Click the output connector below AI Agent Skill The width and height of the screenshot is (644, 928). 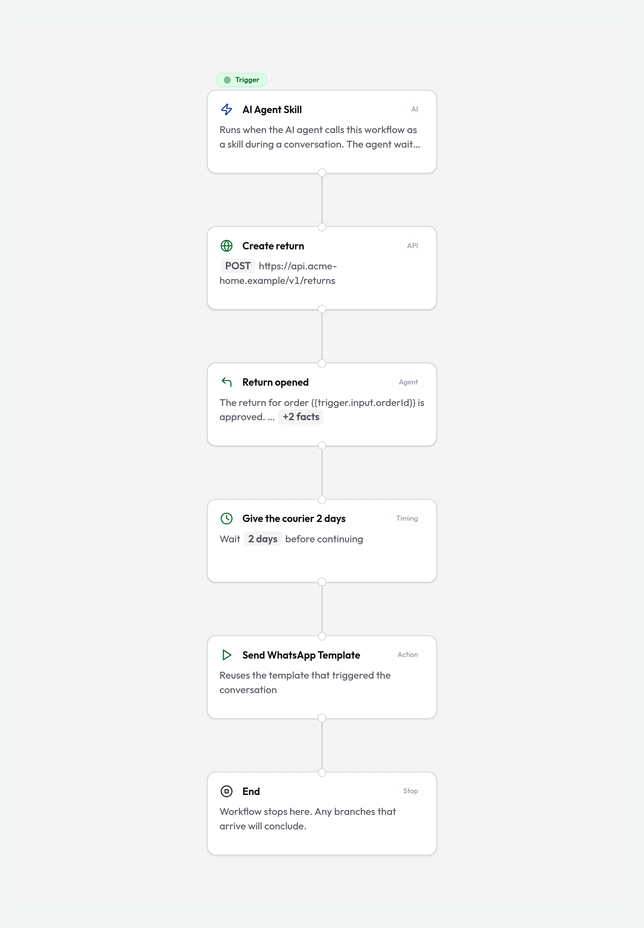click(x=322, y=173)
